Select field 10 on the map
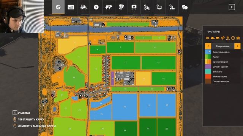The image size is (243, 136). coord(96,69)
